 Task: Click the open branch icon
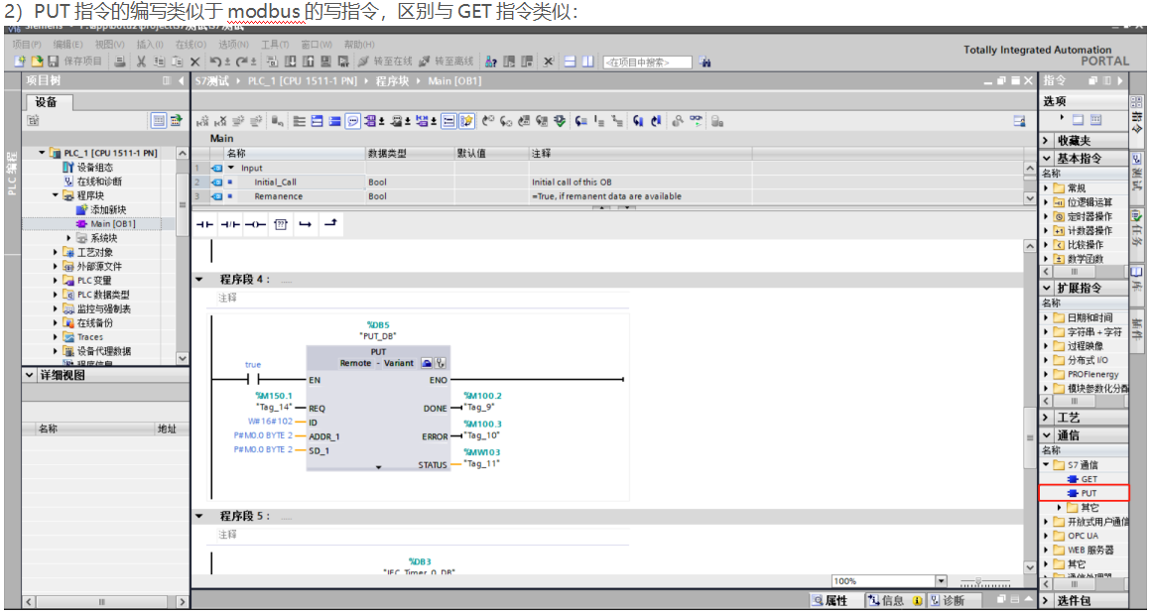pyautogui.click(x=305, y=224)
